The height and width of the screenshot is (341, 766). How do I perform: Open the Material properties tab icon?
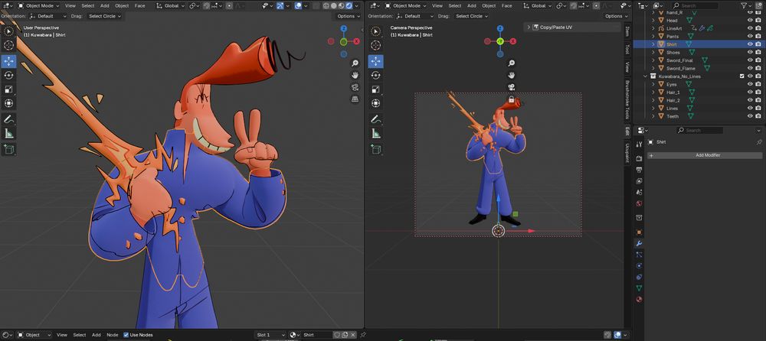coord(639,299)
